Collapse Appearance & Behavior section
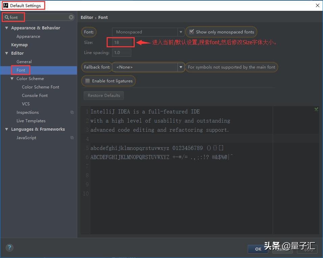 click(7, 28)
